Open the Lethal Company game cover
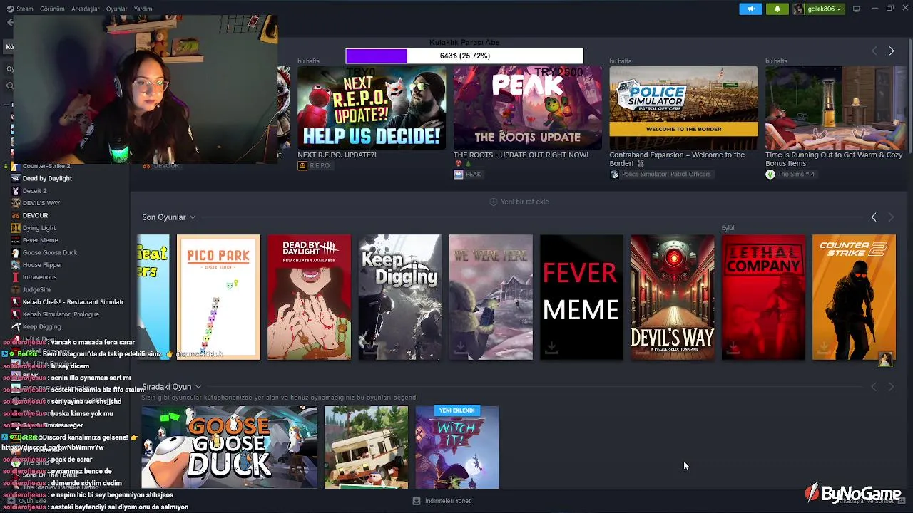Screen dimensions: 913x513 point(763,297)
